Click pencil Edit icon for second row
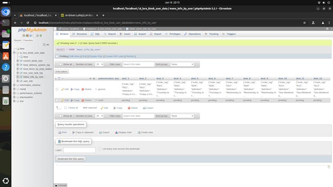 coord(63,100)
